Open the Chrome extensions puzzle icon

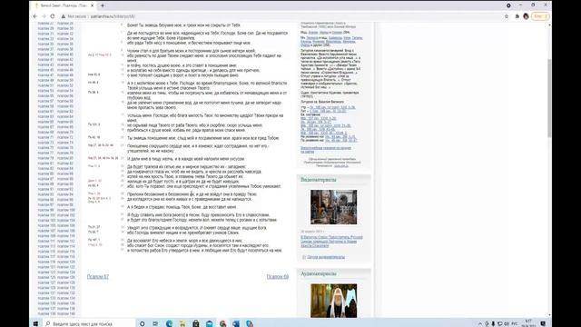point(517,16)
